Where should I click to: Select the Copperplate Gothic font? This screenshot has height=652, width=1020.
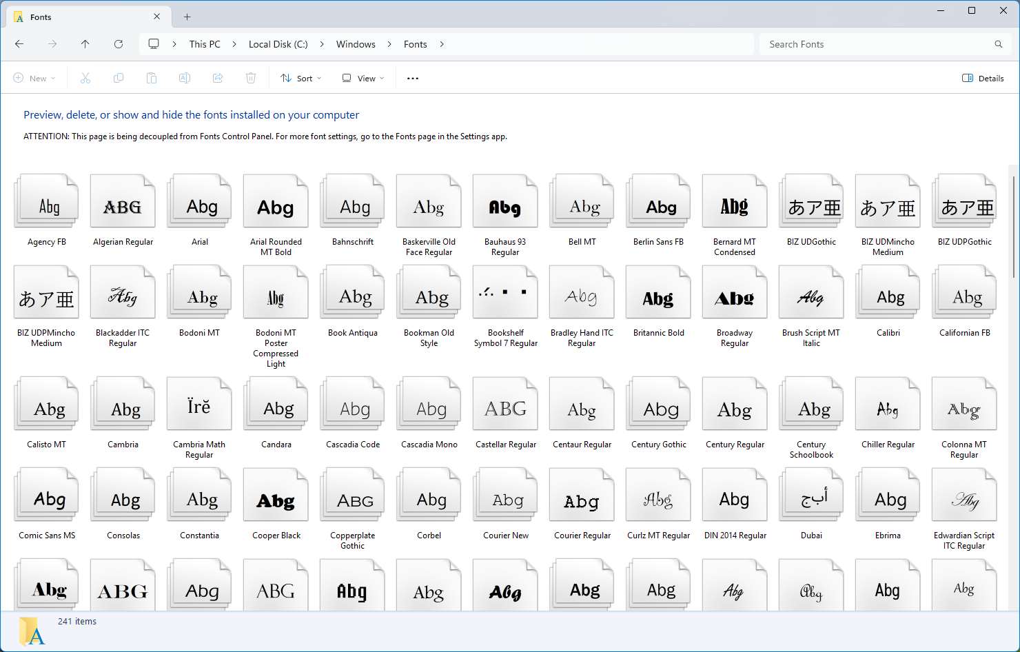[x=352, y=509]
